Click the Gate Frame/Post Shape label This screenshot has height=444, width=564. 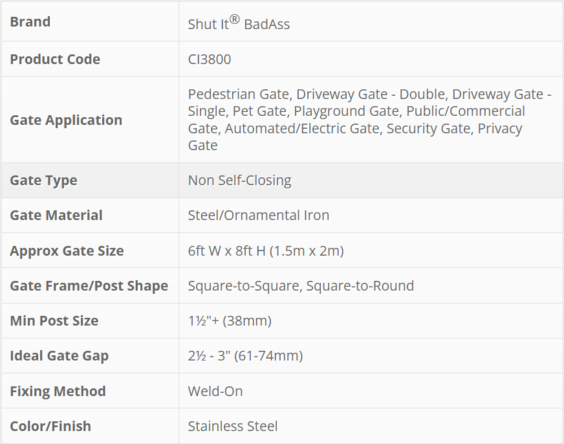[x=89, y=286]
